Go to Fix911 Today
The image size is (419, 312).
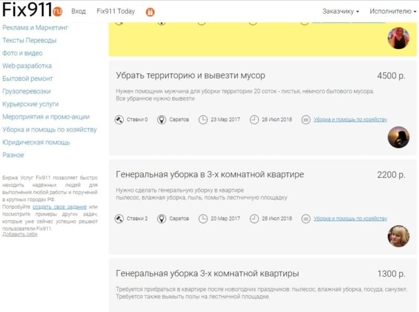(116, 11)
